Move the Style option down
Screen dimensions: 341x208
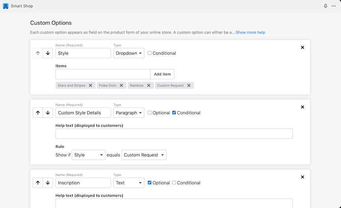coord(48,53)
